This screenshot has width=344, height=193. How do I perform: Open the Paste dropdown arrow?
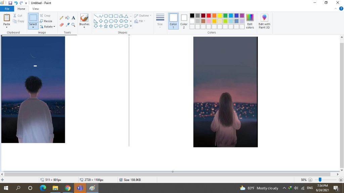[7, 27]
